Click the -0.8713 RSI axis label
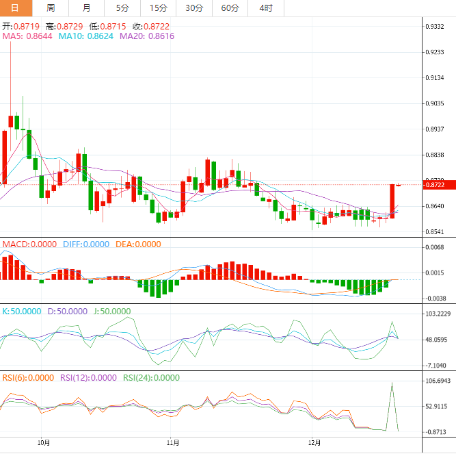456x456 pixels. [x=435, y=432]
